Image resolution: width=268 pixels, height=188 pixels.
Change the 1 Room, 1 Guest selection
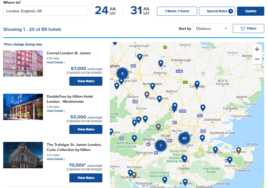tap(177, 11)
